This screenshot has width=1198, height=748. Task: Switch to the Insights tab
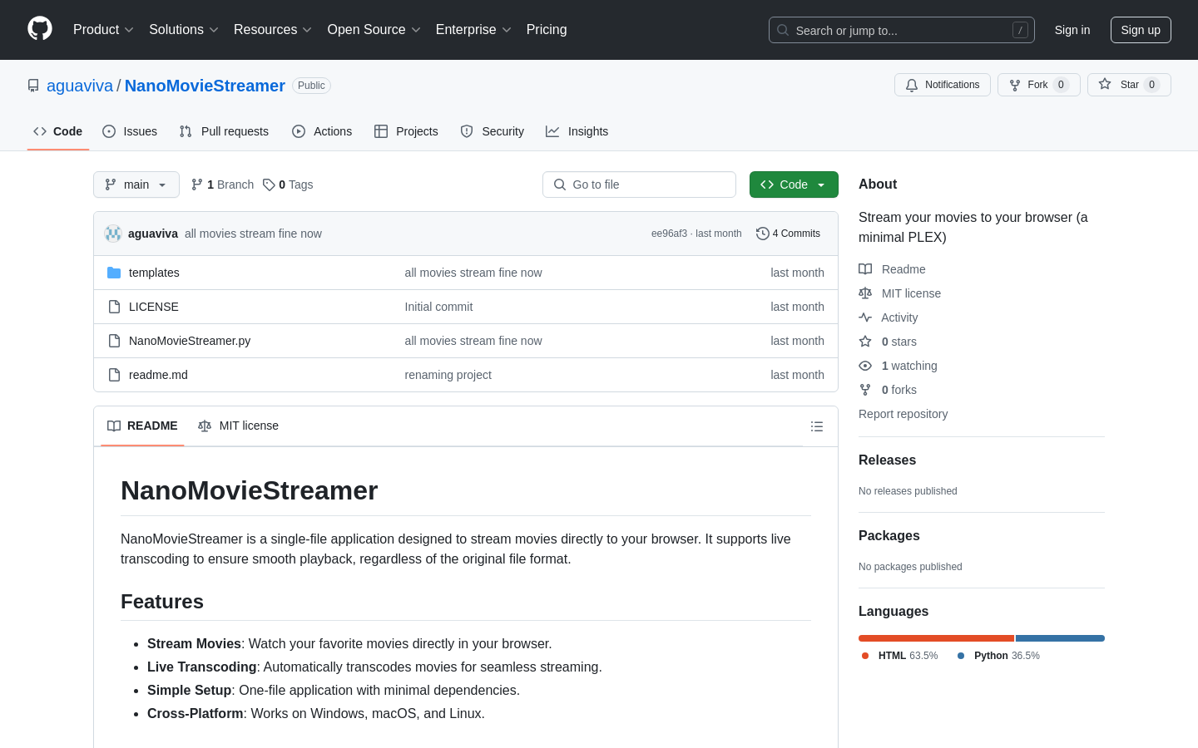coord(577,131)
